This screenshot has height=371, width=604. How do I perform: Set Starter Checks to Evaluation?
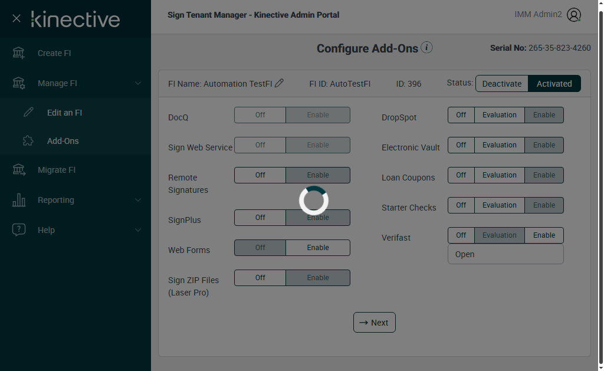(499, 205)
